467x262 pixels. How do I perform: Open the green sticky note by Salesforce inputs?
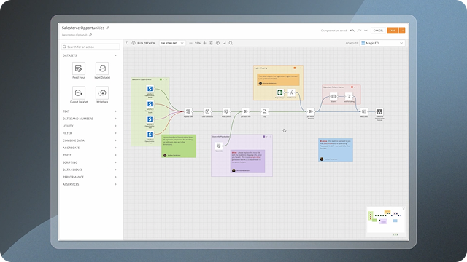coord(179,146)
